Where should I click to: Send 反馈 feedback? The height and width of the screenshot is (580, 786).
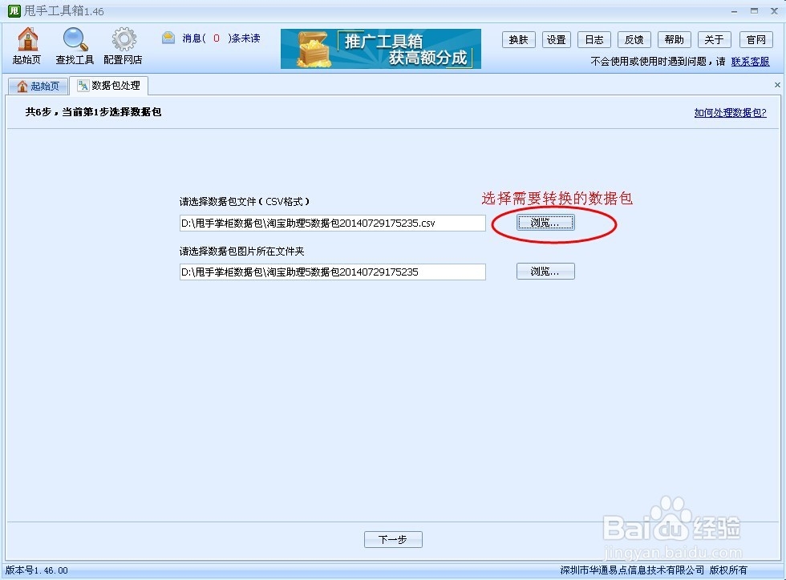(634, 38)
